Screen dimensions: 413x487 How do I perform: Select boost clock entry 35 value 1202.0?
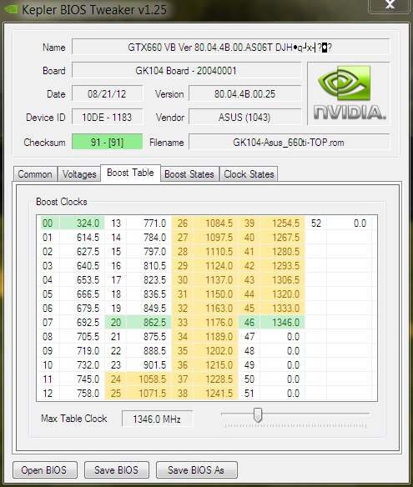pyautogui.click(x=215, y=350)
